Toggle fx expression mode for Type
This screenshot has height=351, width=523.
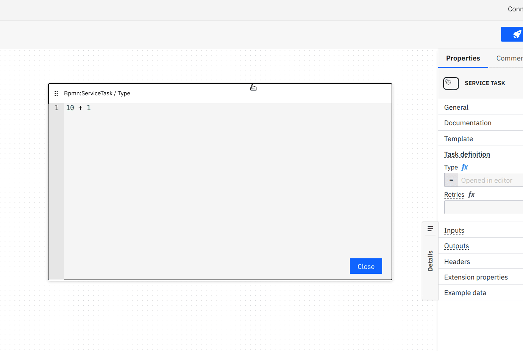pyautogui.click(x=464, y=167)
